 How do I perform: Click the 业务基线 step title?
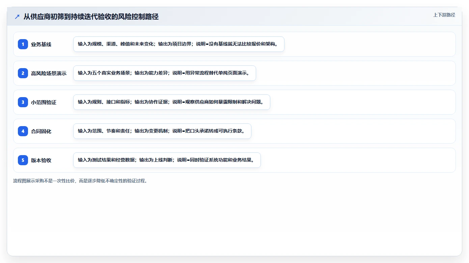41,44
